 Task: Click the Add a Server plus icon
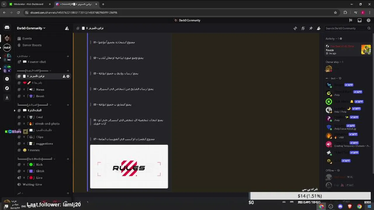point(7,79)
